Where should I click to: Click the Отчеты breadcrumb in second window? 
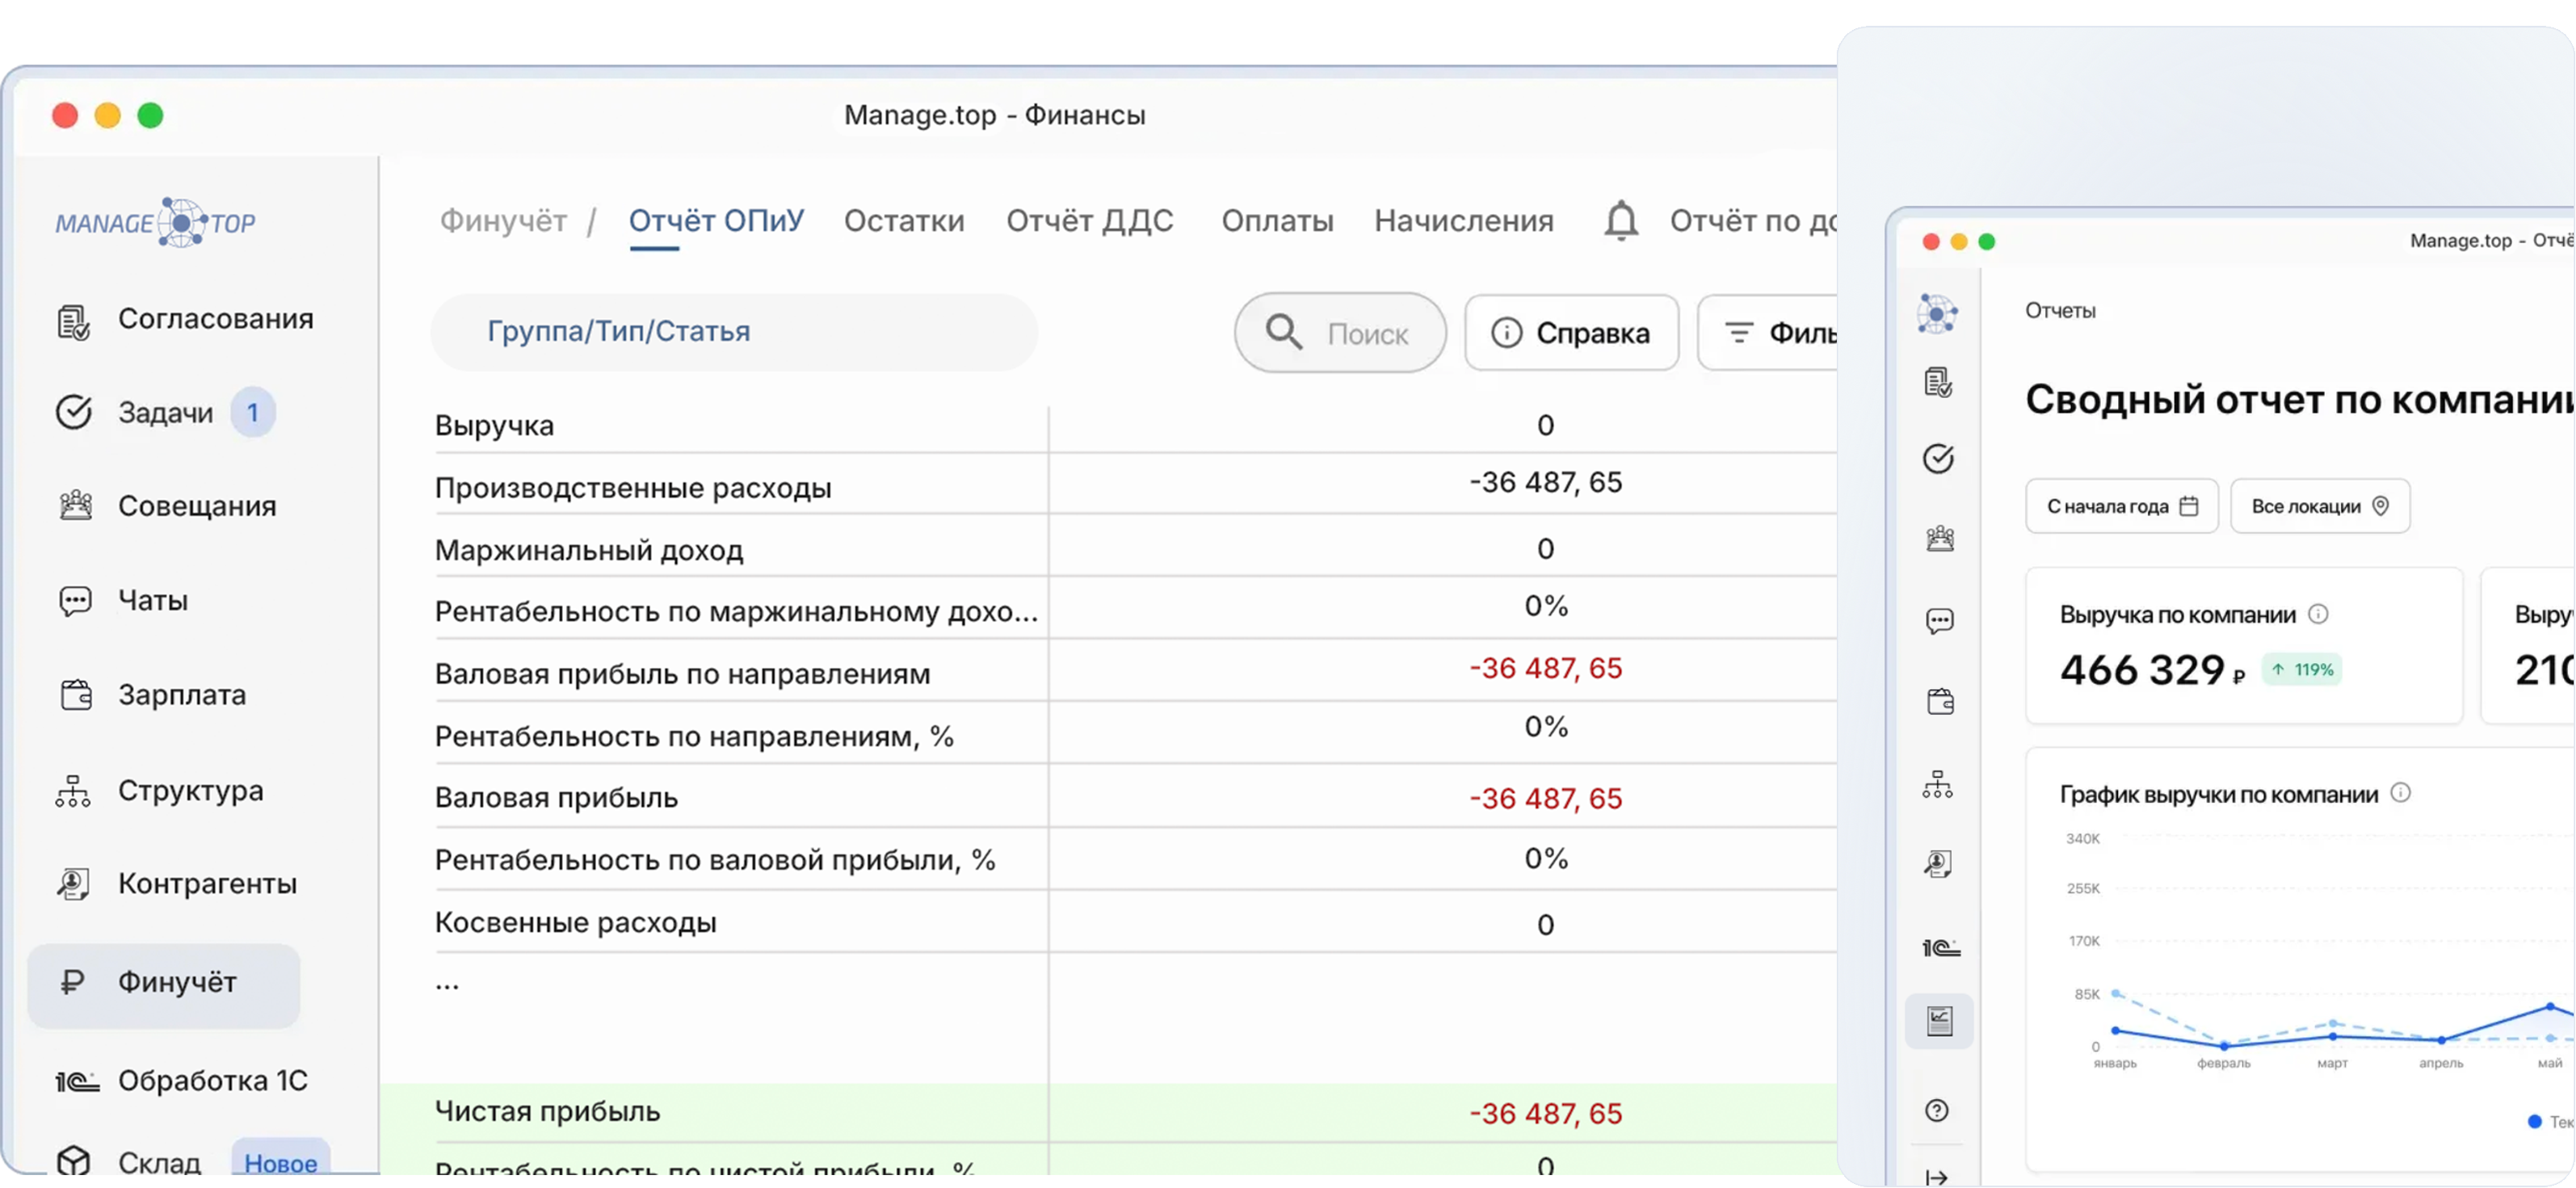click(x=2060, y=311)
